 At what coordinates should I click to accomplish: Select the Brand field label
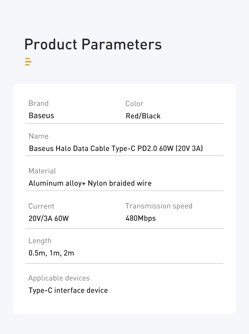pos(39,104)
